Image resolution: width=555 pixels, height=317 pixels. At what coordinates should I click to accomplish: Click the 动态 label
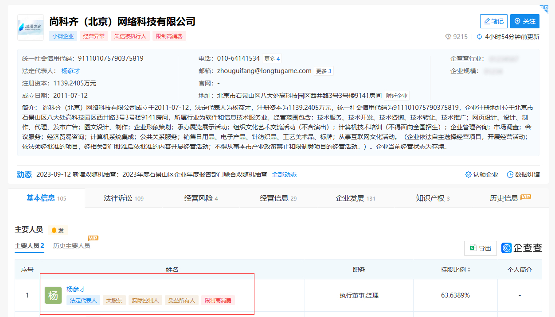point(24,174)
